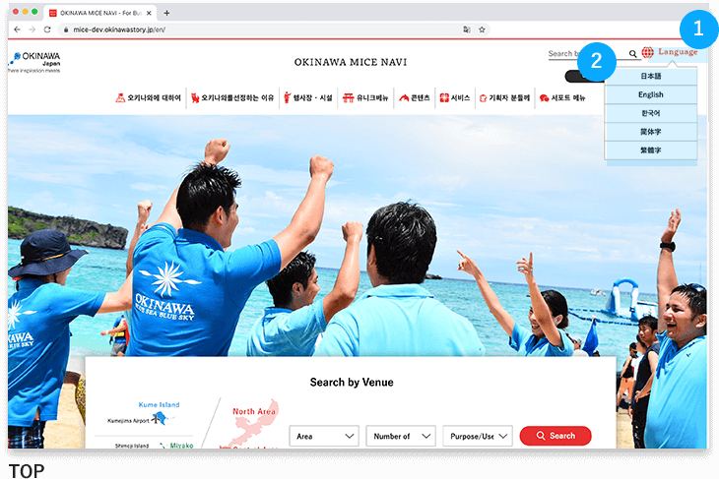The height and width of the screenshot is (479, 719).
Task: Click the browser back arrow
Action: (17, 30)
